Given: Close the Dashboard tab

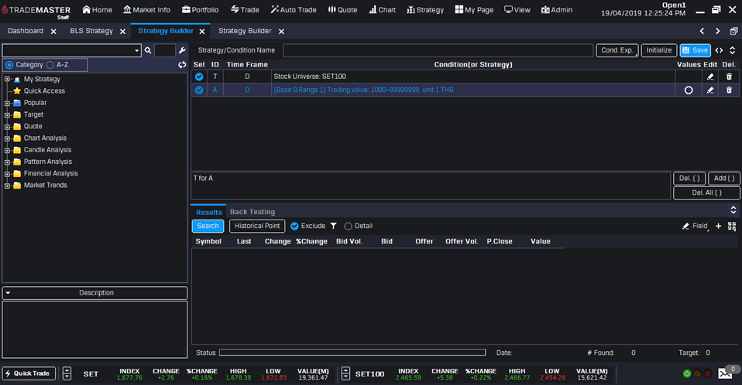Looking at the screenshot, I should 53,32.
